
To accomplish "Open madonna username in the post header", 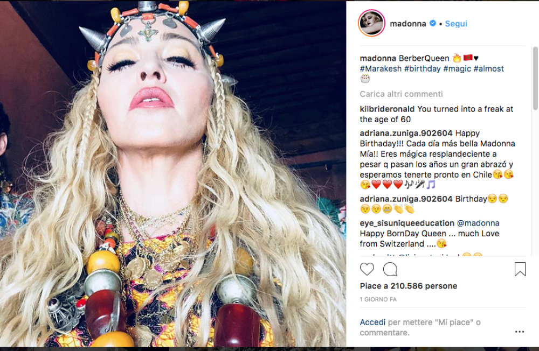I will (x=408, y=24).
